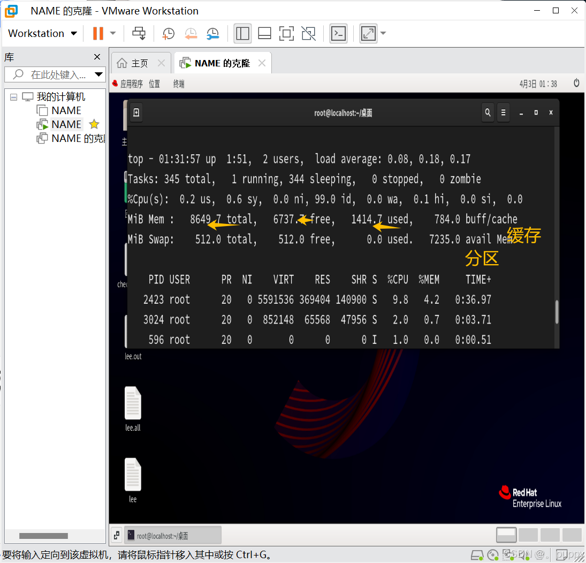Open the Snapshot Manager
The height and width of the screenshot is (563, 586).
coord(212,33)
